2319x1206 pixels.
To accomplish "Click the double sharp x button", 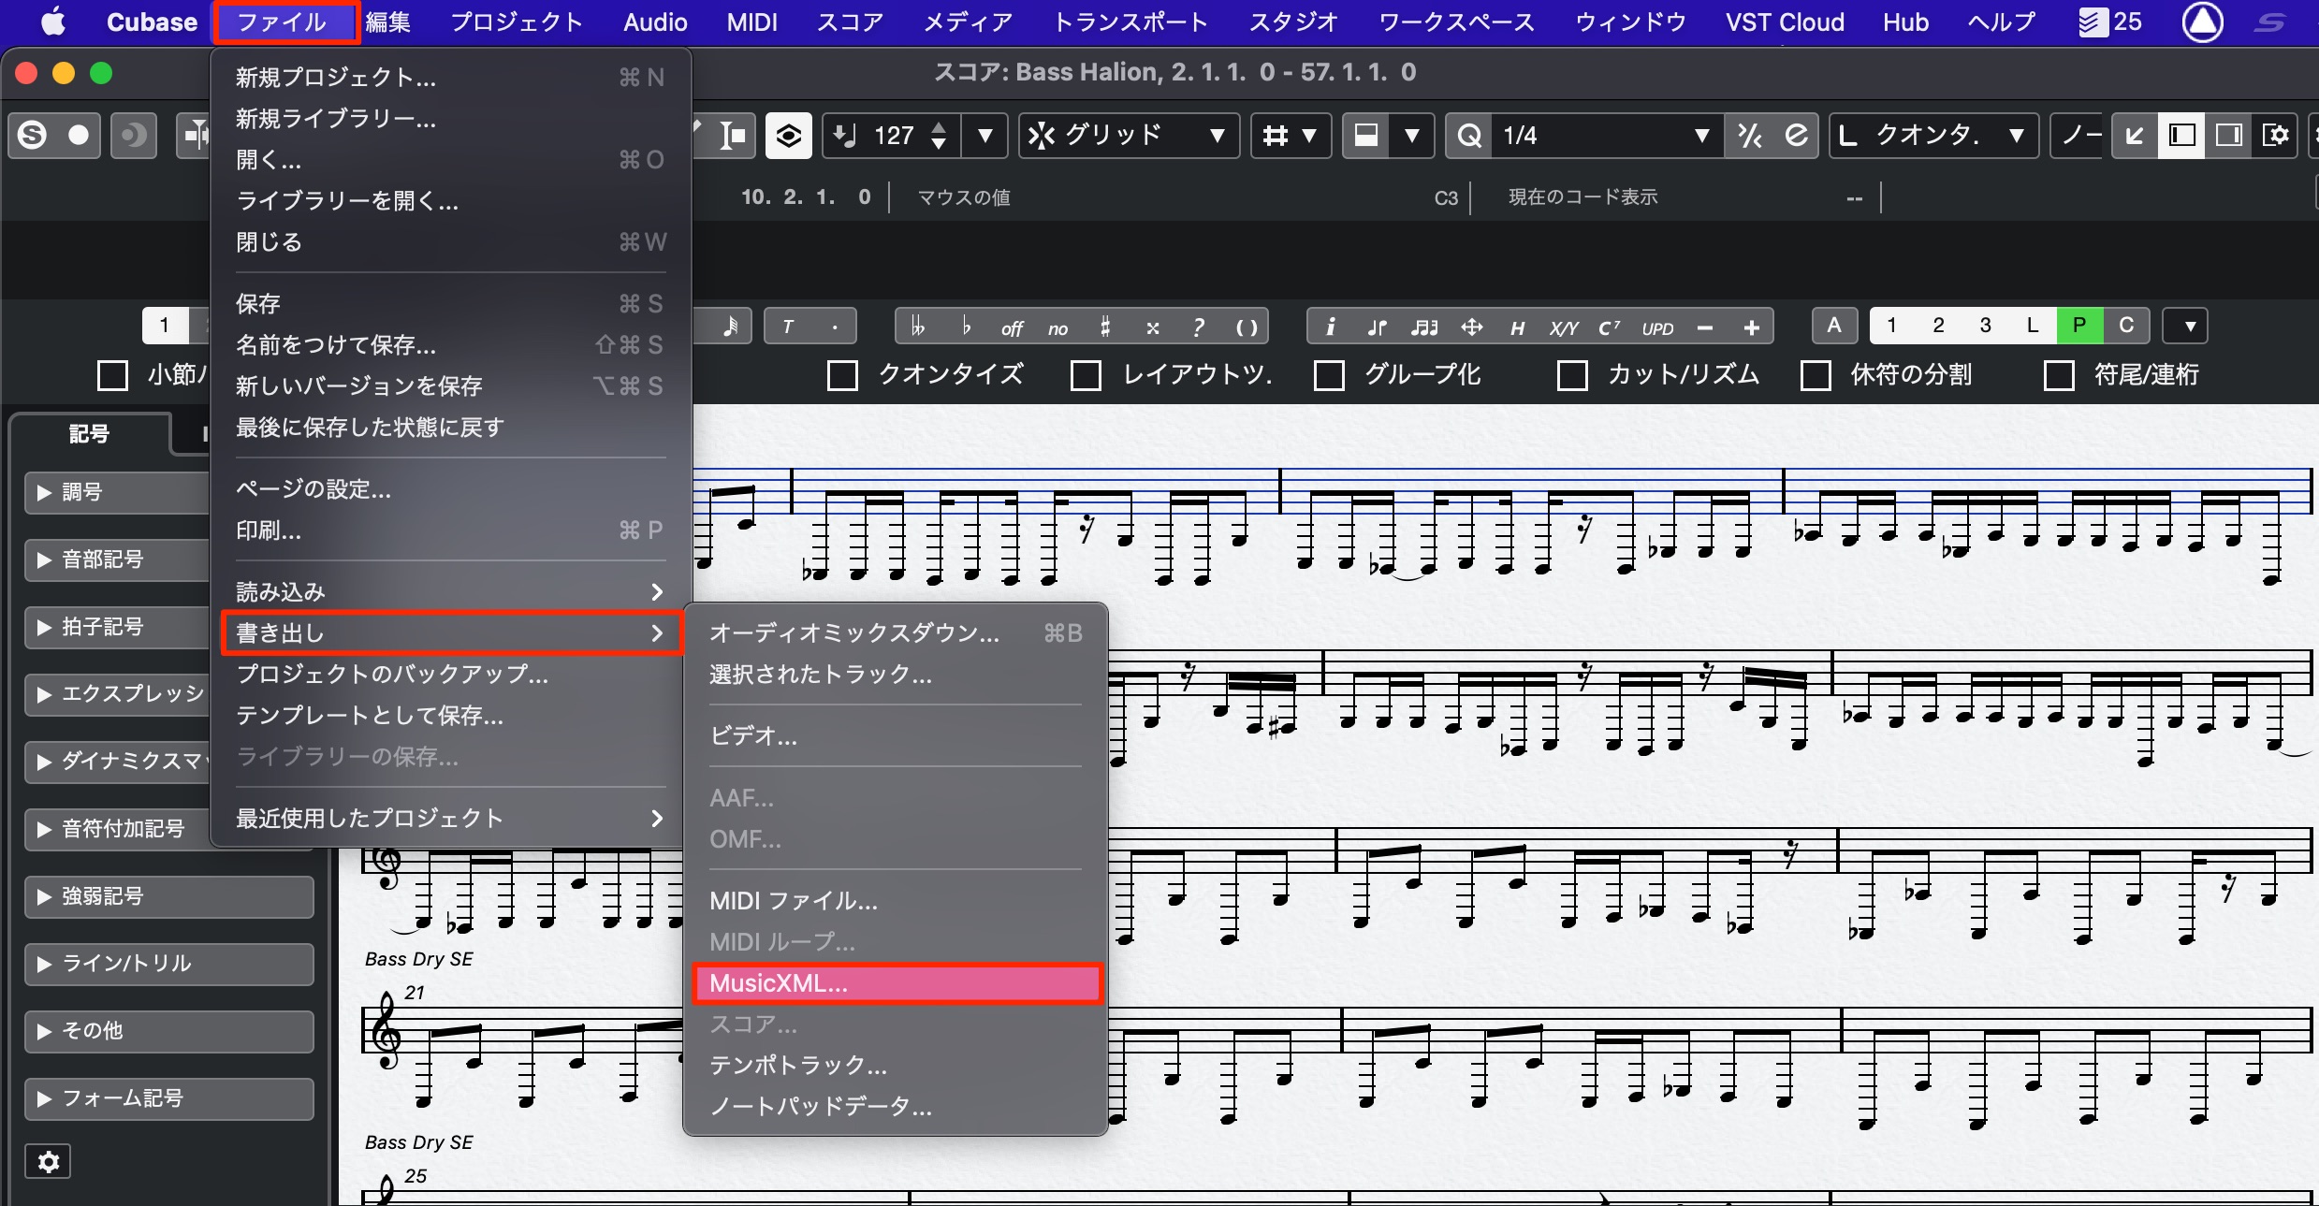I will [x=1152, y=327].
